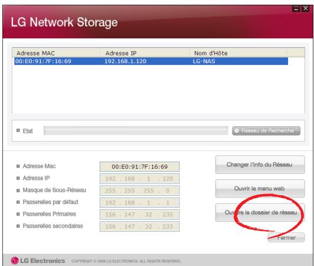Click the Fermer button

pos(286,238)
